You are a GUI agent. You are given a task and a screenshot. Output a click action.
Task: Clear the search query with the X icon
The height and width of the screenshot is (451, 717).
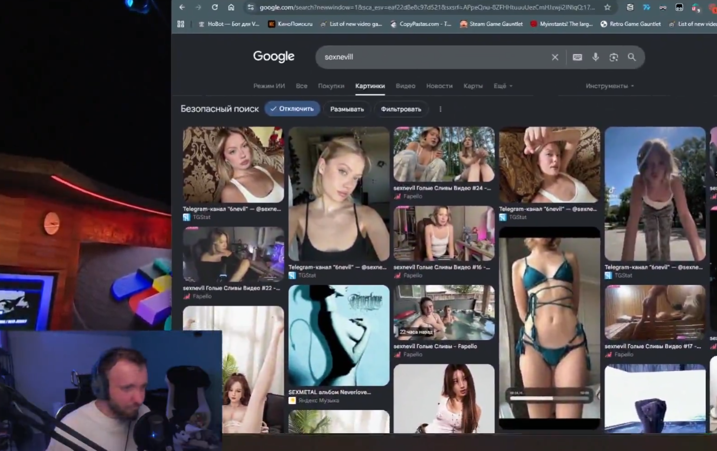coord(555,57)
